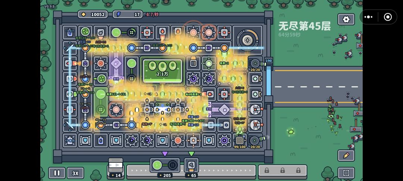403x181 pixels.
Task: Click the -8.7/秒 energy rate text
Action: 151,15
